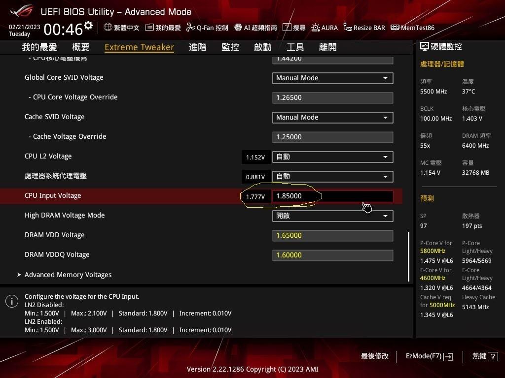Screen dimensions: 505x378
Task: Switch to EzMode(F7) view
Action: (429, 356)
